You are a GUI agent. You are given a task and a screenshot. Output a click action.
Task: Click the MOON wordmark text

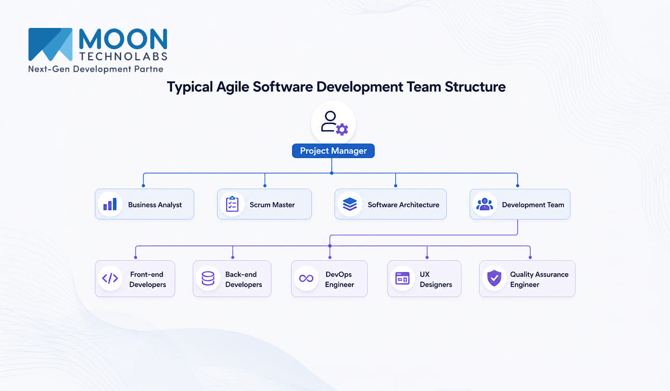[x=123, y=40]
